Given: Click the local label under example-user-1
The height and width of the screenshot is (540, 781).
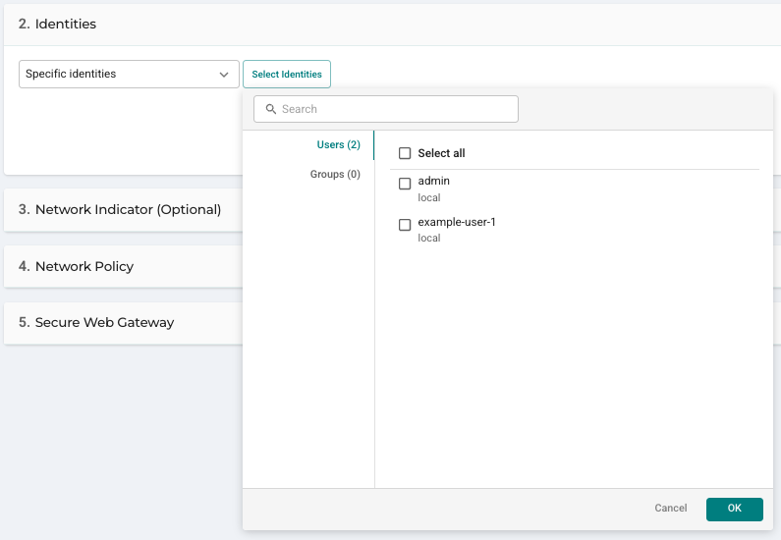Looking at the screenshot, I should point(429,238).
